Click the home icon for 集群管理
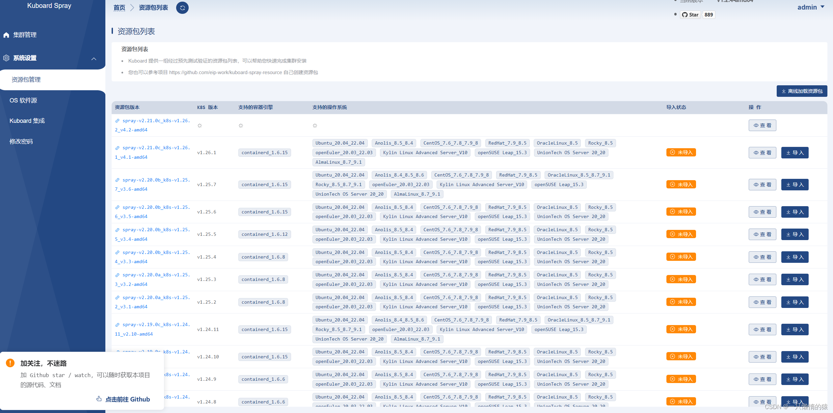This screenshot has width=833, height=413. (x=6, y=35)
